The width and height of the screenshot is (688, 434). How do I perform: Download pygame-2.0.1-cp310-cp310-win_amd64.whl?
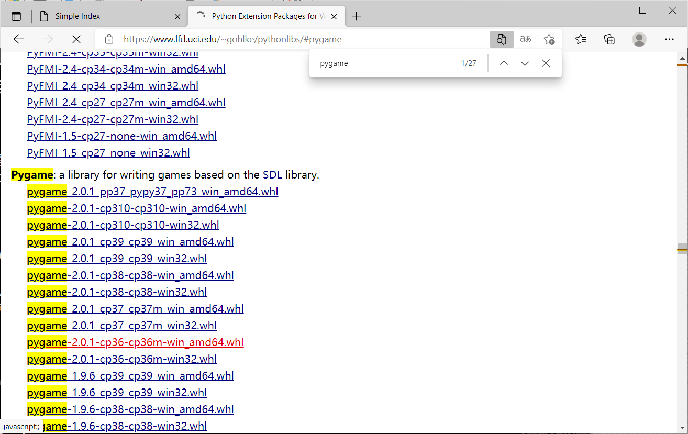[136, 208]
